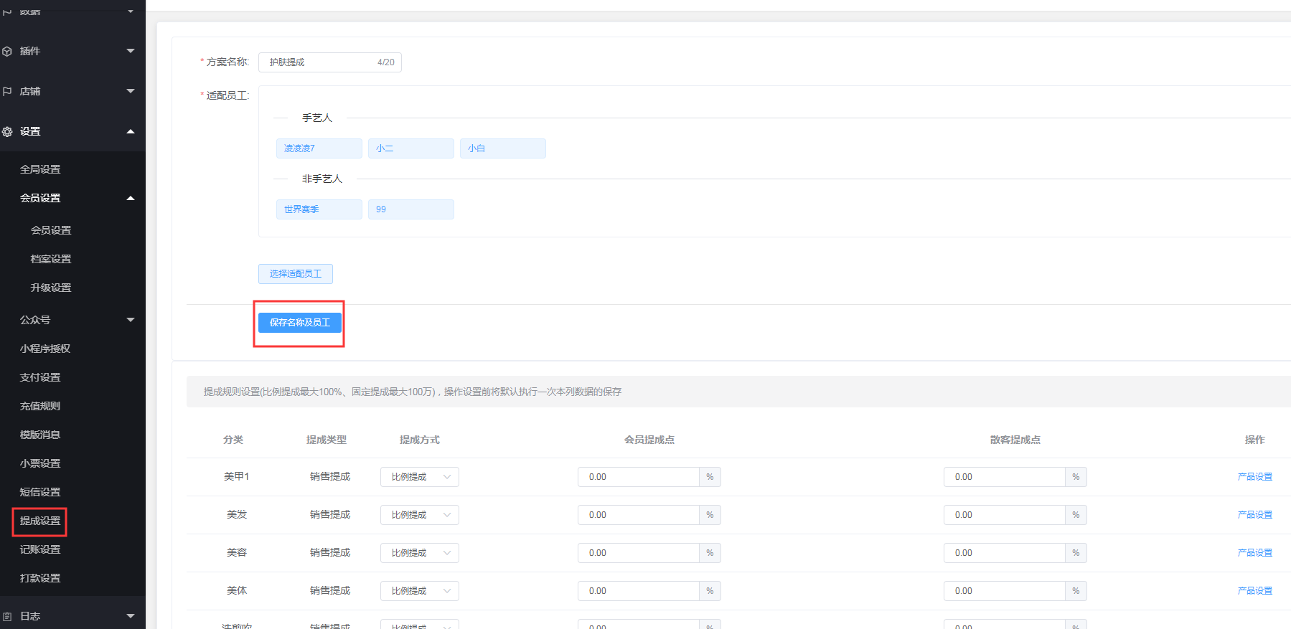
Task: Click the 99 employee tag
Action: (411, 209)
